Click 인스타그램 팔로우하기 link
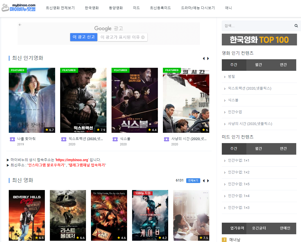Image resolution: width=301 pixels, height=242 pixels. click(x=46, y=165)
